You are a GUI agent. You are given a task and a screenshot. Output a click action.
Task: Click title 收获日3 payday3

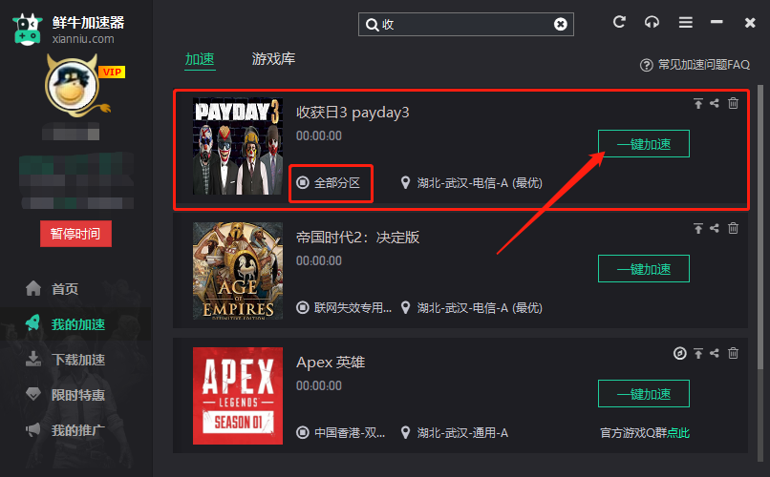click(353, 113)
